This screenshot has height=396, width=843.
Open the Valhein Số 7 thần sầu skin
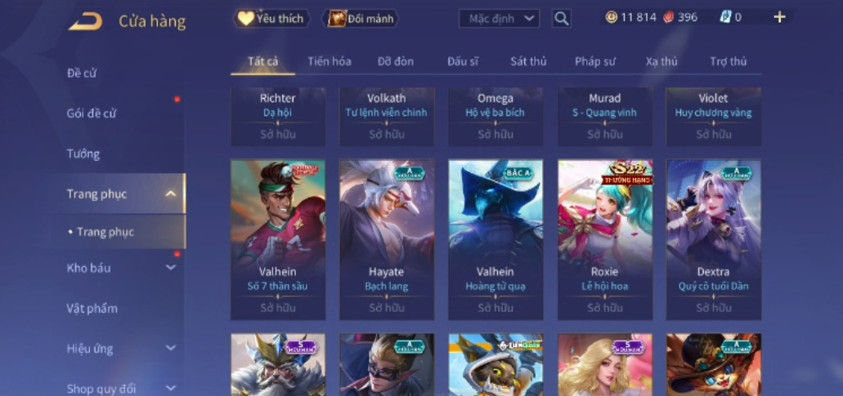click(278, 240)
